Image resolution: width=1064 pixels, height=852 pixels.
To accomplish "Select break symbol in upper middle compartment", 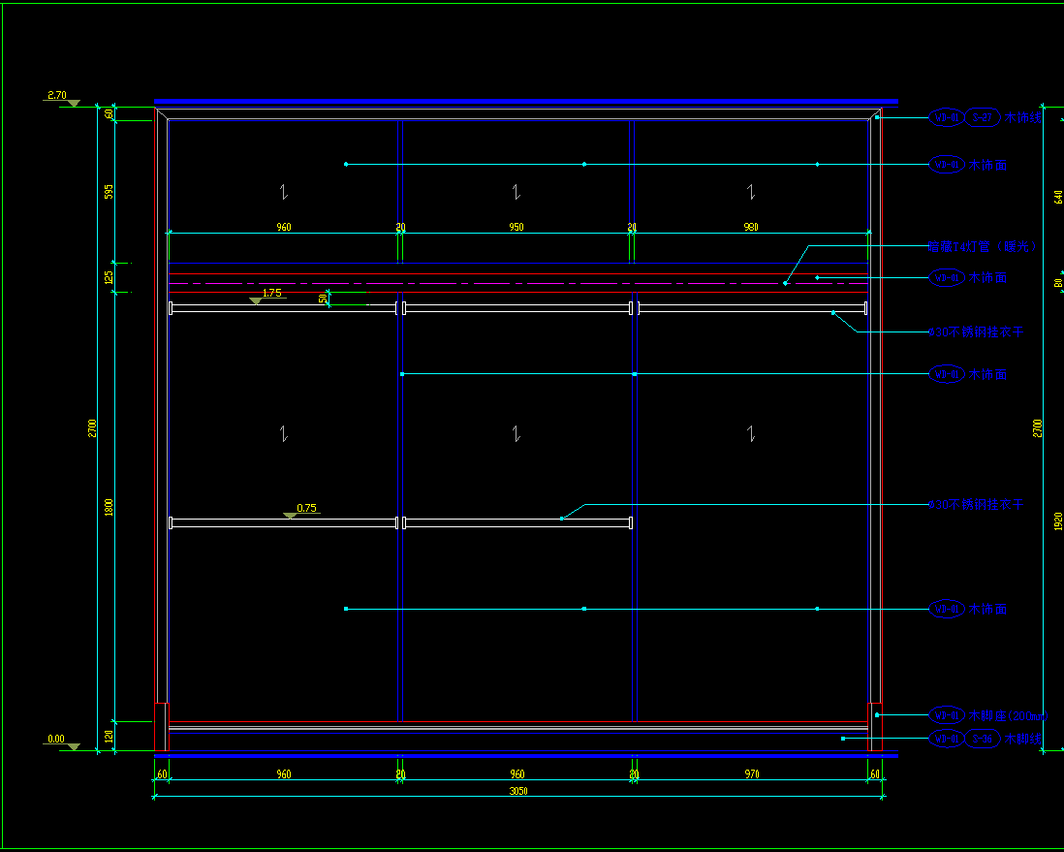I will click(x=517, y=189).
